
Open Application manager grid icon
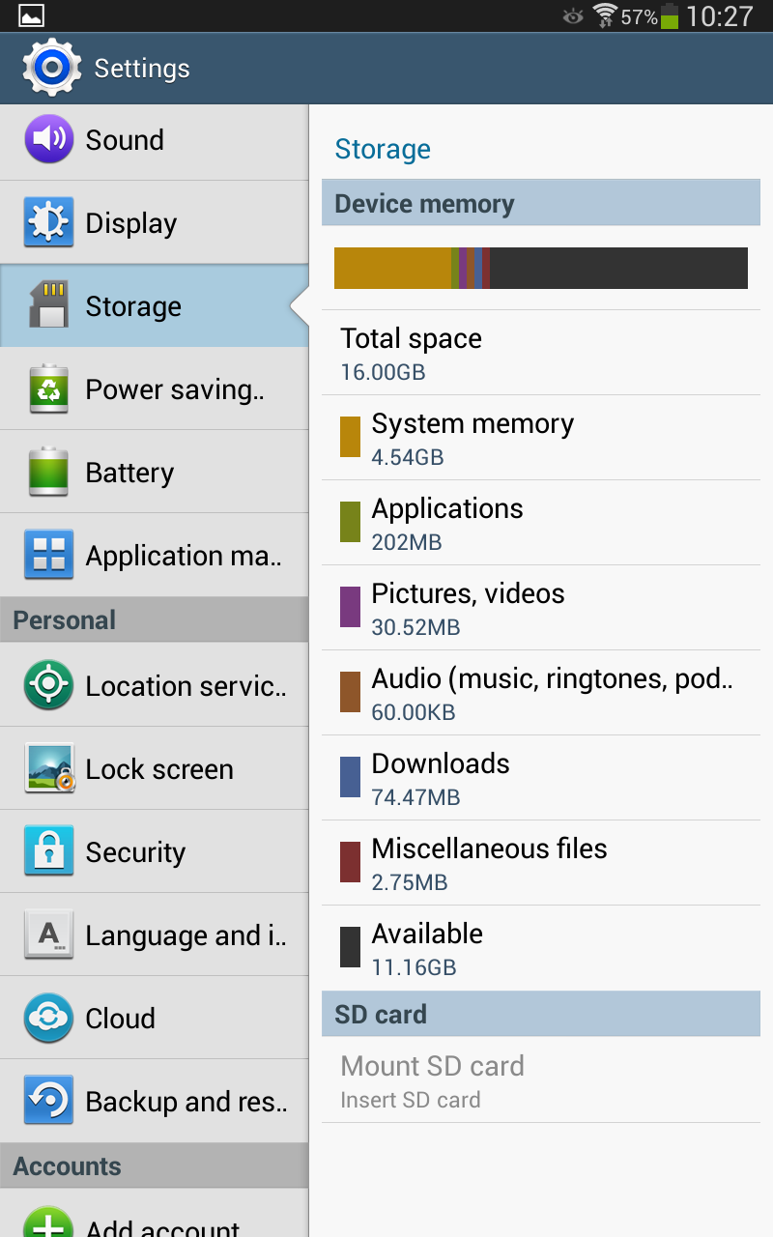pos(48,556)
